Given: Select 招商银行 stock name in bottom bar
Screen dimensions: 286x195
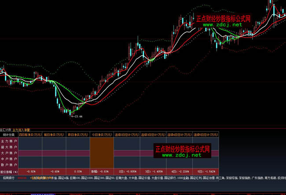Looking at the screenshot, I should pos(9,178).
